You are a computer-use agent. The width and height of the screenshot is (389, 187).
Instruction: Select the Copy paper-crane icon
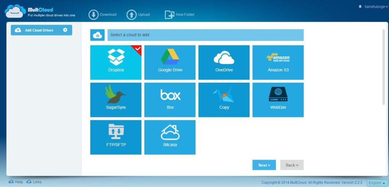coord(224,99)
